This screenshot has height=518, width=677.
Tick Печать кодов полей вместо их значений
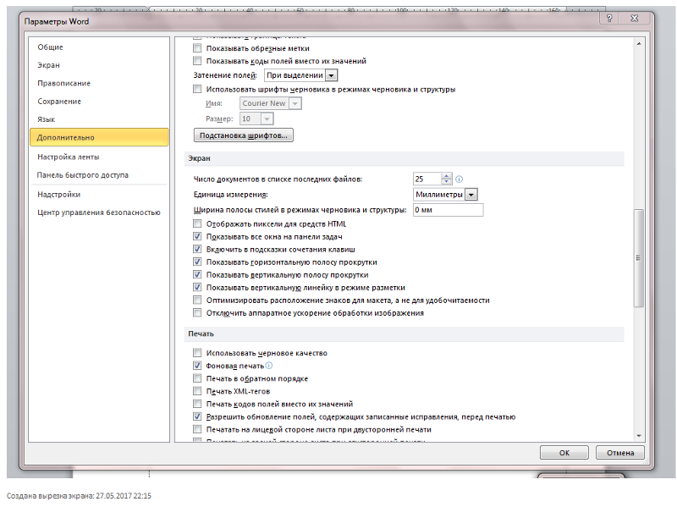click(197, 404)
